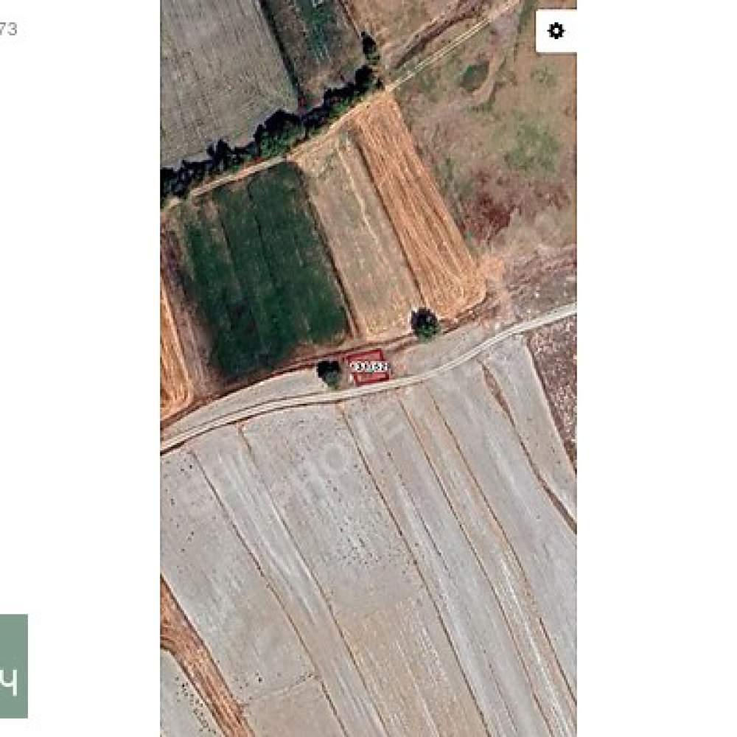This screenshot has height=737, width=737.
Task: Select the red outlined parcel on the map
Action: pyautogui.click(x=368, y=368)
